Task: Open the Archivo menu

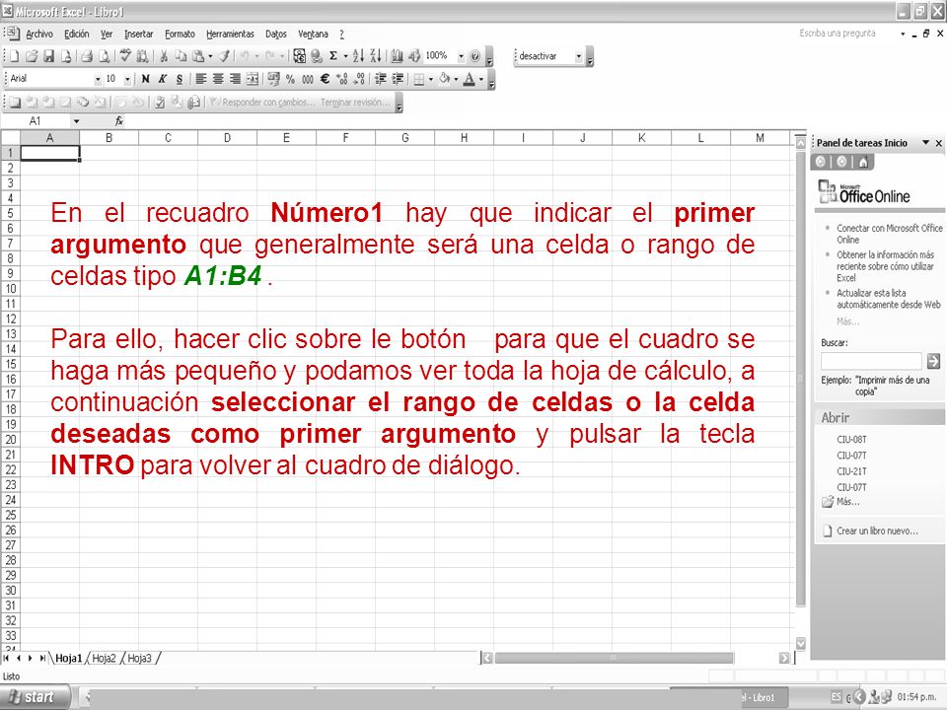Action: (39, 34)
